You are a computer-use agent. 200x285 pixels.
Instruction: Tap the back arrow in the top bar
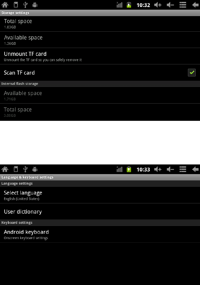point(195,5)
